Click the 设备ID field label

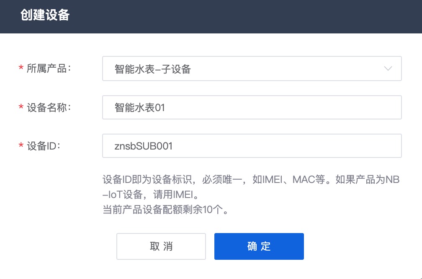[44, 146]
